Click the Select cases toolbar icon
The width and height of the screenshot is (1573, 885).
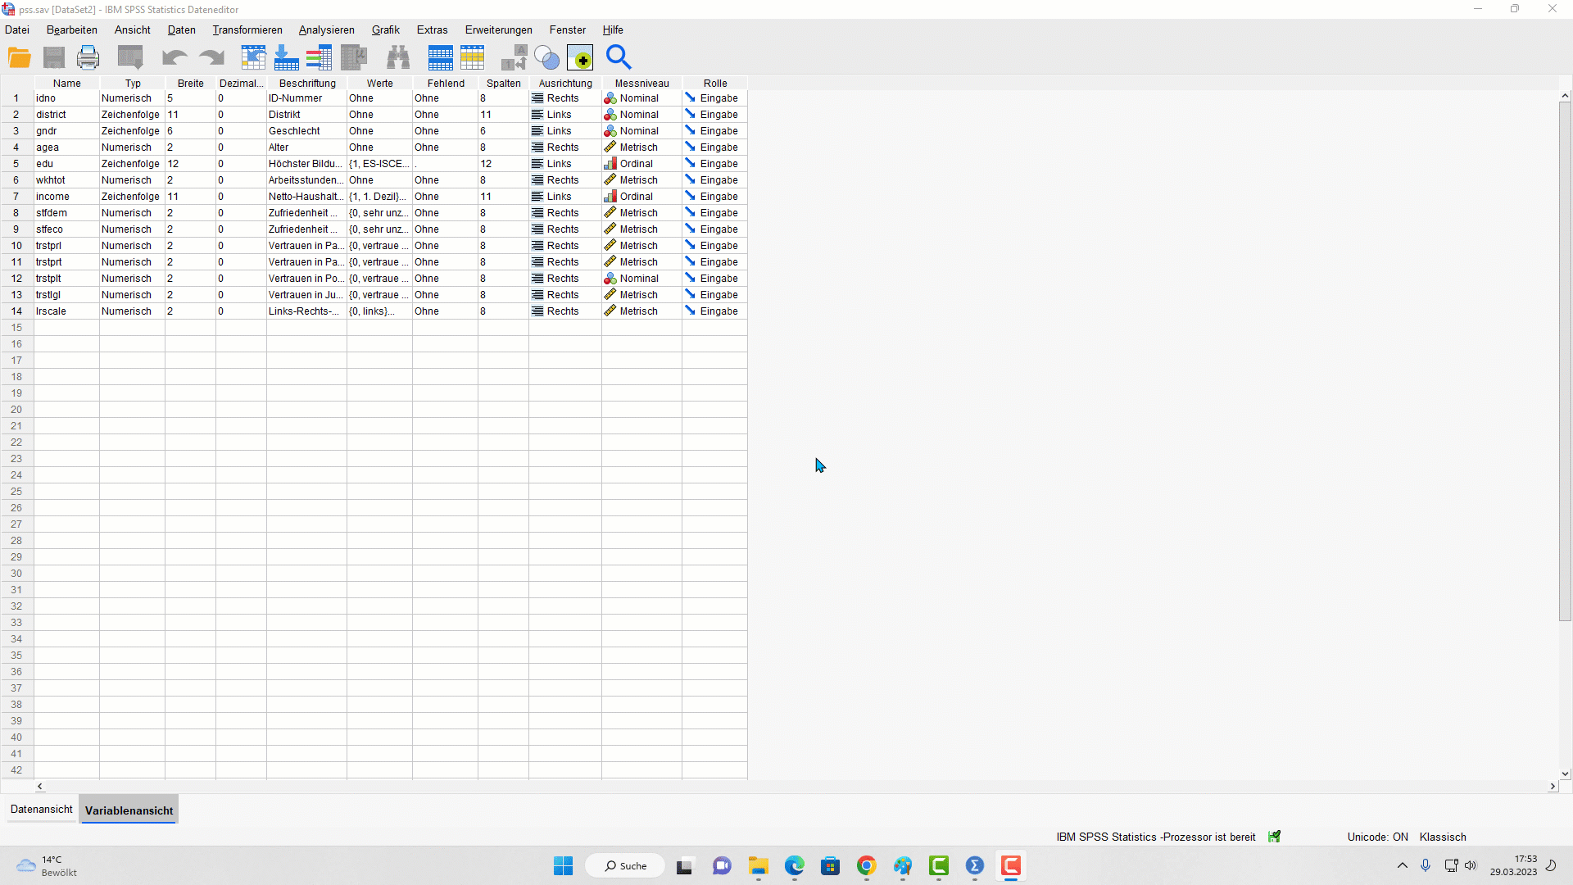473,57
